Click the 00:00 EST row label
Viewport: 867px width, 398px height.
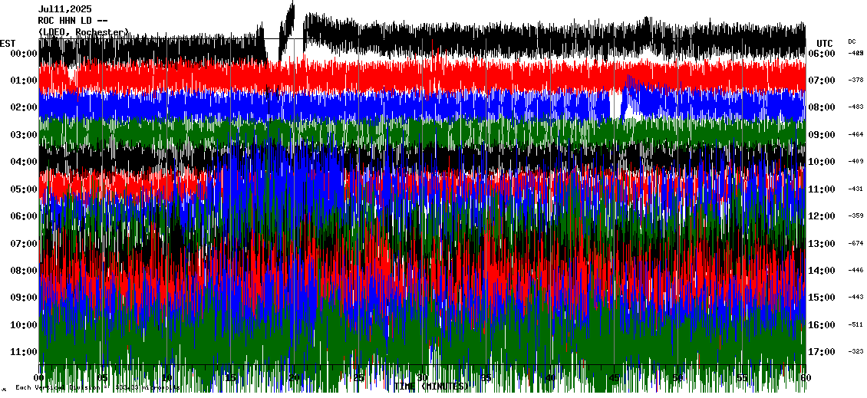[x=24, y=54]
